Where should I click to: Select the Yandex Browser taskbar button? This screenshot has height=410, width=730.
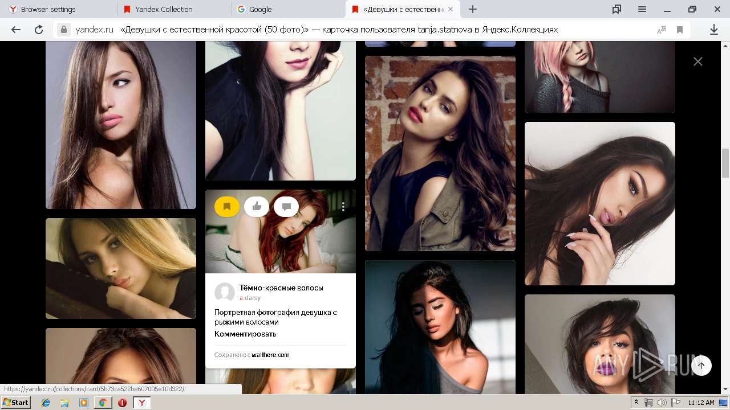(142, 403)
